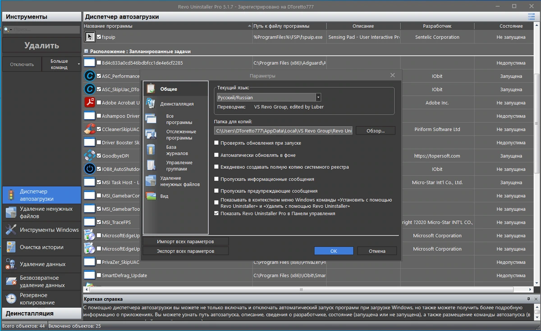Screen dimensions: 541x331
Task: Expand the Деинсталляция section at sidebar bottom
Action: coord(41,313)
